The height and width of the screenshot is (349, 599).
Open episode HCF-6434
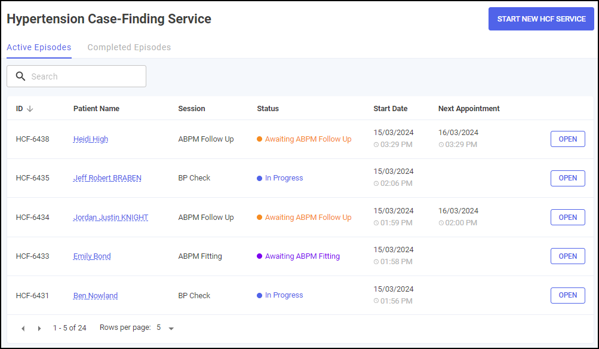point(568,217)
